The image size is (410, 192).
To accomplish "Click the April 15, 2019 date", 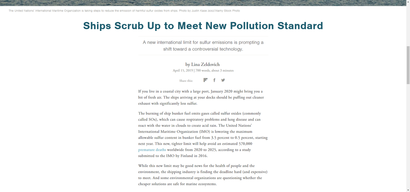I will [183, 70].
